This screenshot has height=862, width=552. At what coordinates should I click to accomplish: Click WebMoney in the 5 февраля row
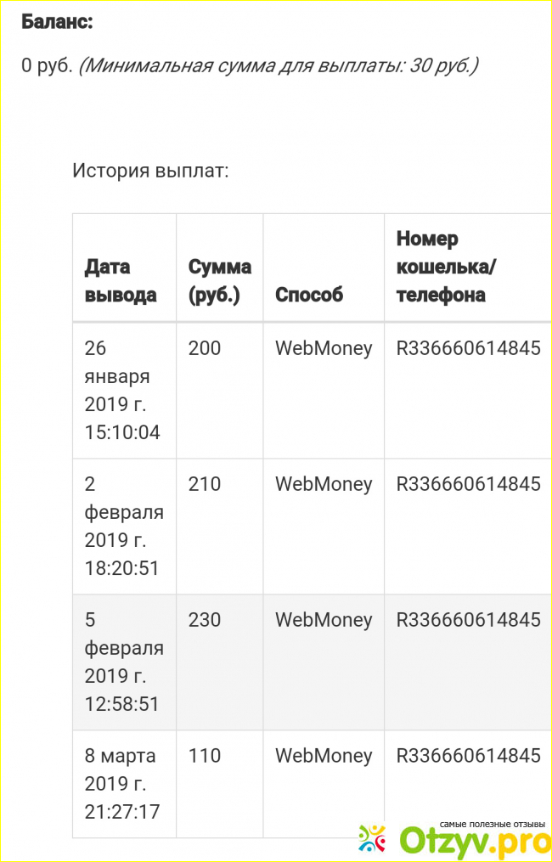[324, 620]
